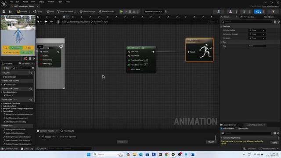
Task: Open the File menu
Action: 11,2
